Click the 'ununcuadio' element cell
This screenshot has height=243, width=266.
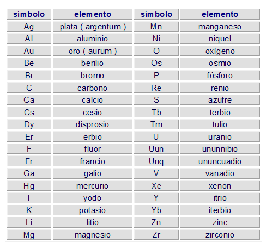(220, 161)
